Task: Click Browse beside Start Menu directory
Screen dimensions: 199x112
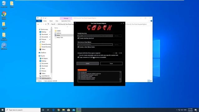Action: (117, 44)
